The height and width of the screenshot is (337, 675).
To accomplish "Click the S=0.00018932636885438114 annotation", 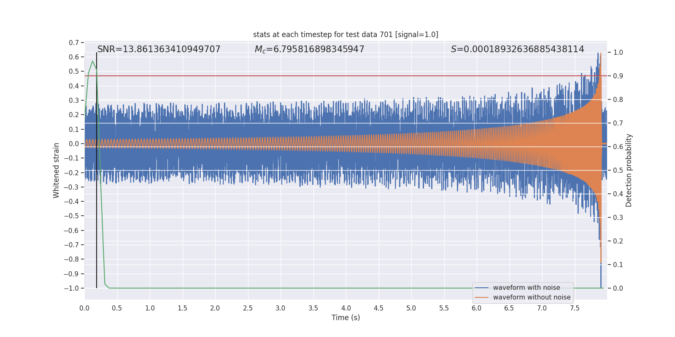I will click(x=518, y=49).
